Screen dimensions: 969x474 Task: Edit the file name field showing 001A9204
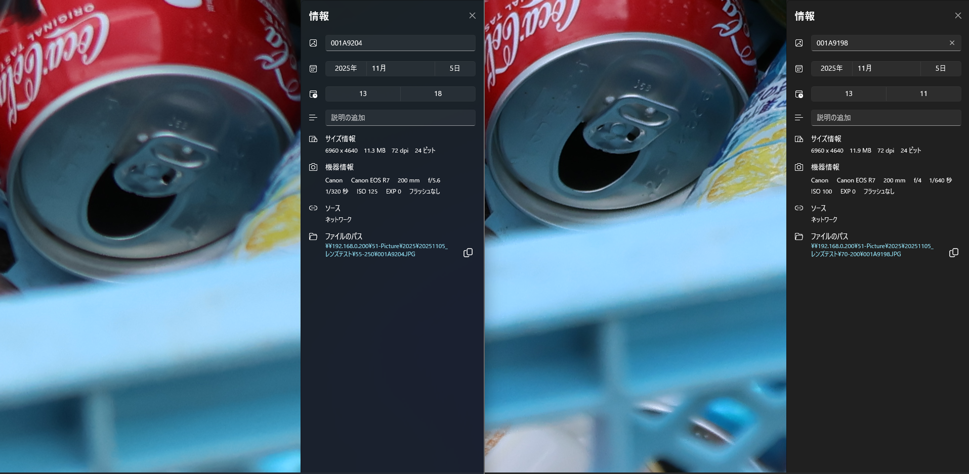click(400, 43)
